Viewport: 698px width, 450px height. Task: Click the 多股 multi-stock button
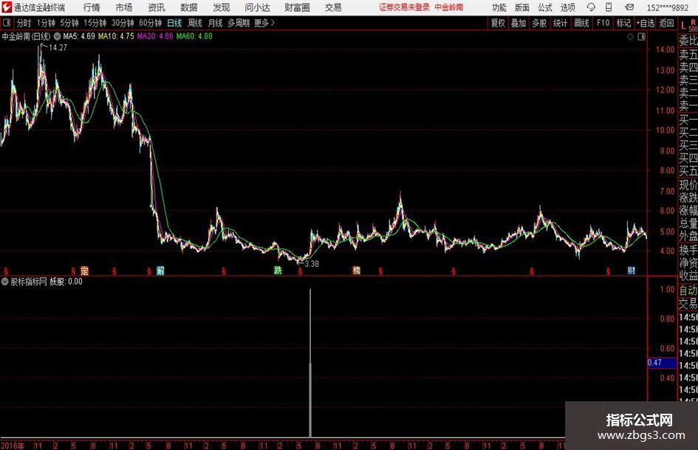[539, 23]
